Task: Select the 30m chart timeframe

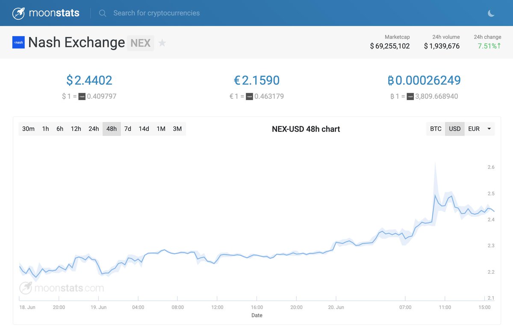Action: 28,129
